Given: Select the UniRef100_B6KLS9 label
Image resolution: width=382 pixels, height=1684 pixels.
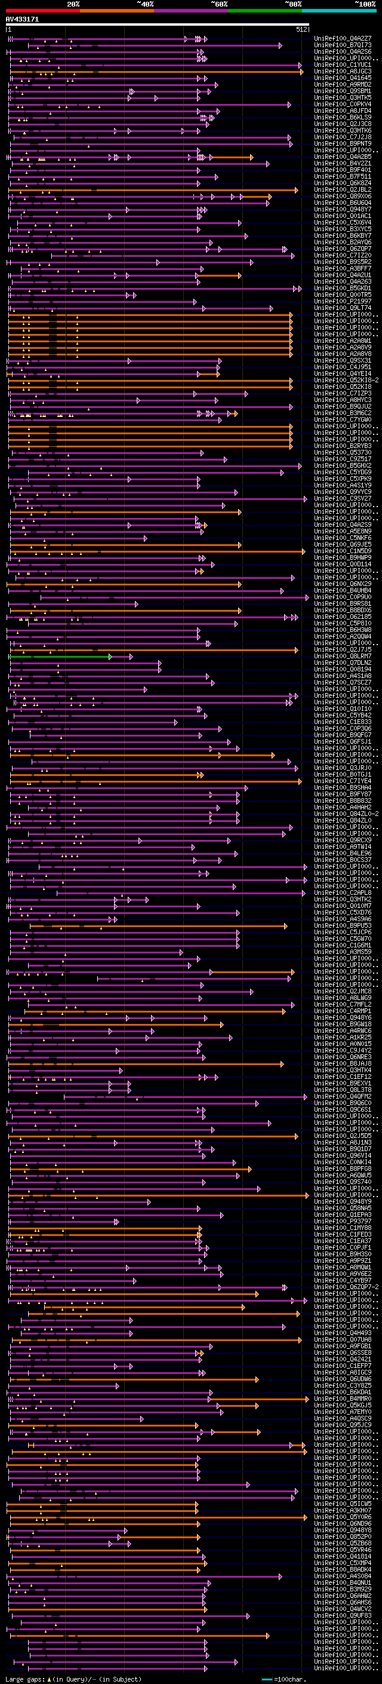Looking at the screenshot, I should coord(343,117).
